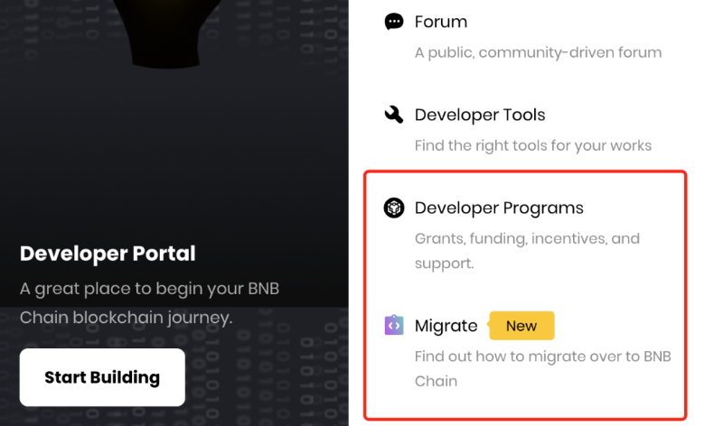The height and width of the screenshot is (426, 723).
Task: Click the Forum speech bubble icon
Action: 394,22
